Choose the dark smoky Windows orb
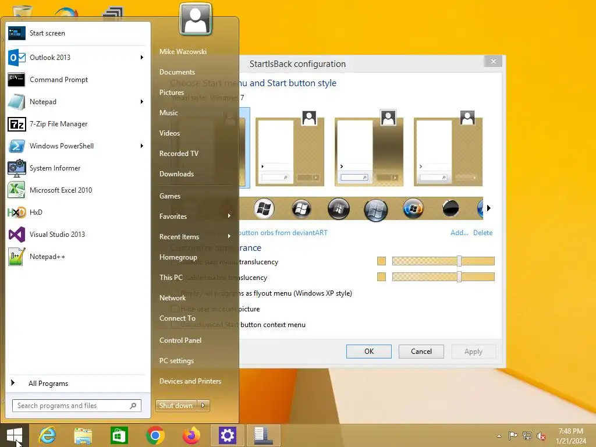 [x=339, y=209]
